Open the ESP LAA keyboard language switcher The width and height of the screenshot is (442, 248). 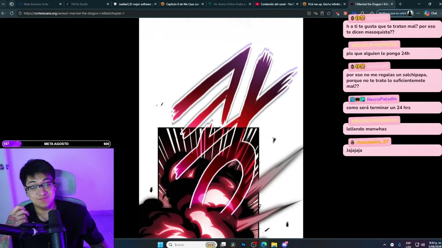point(409,245)
